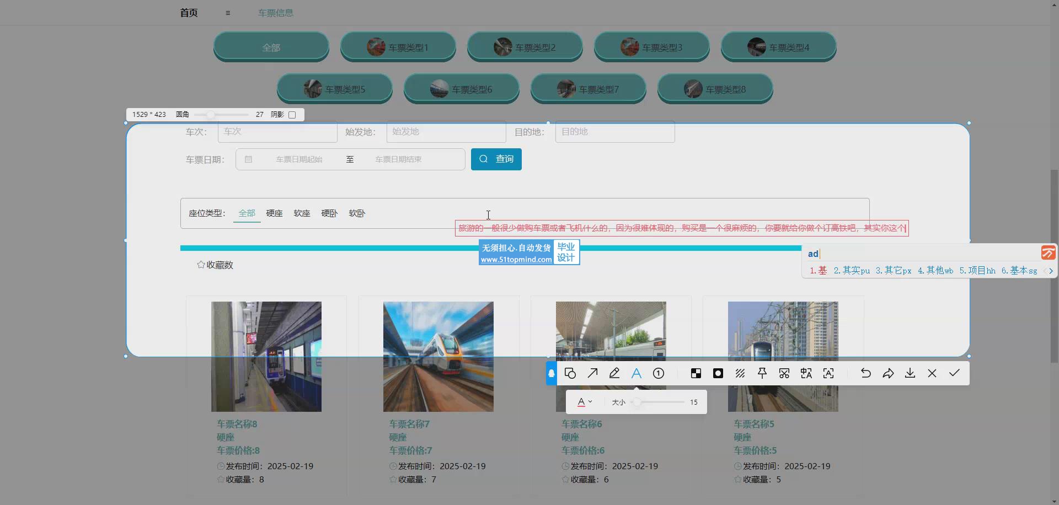Choose the numbered marker tool
Image resolution: width=1059 pixels, height=505 pixels.
coord(659,374)
